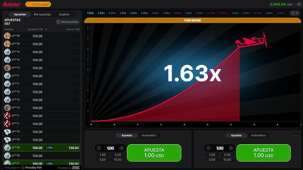
Task: Select Automático mode in left bet panel
Action: pyautogui.click(x=149, y=135)
